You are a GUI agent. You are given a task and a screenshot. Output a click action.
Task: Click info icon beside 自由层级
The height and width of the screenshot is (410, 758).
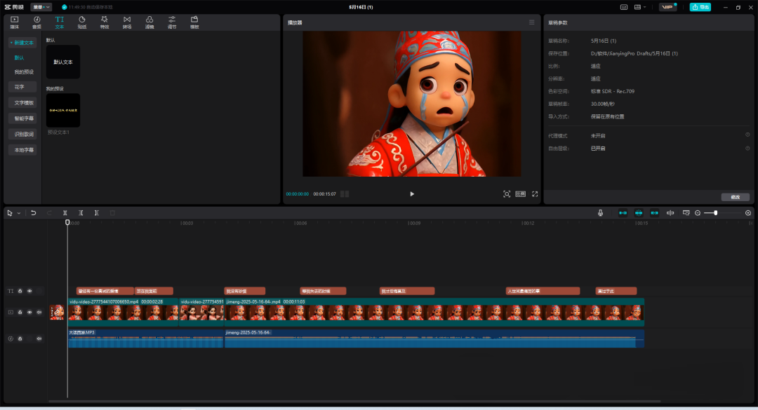coord(747,149)
